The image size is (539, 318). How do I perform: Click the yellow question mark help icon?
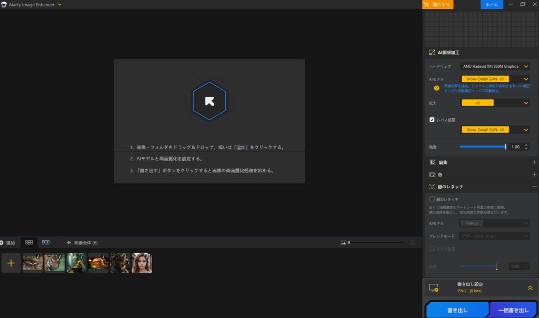click(x=436, y=88)
